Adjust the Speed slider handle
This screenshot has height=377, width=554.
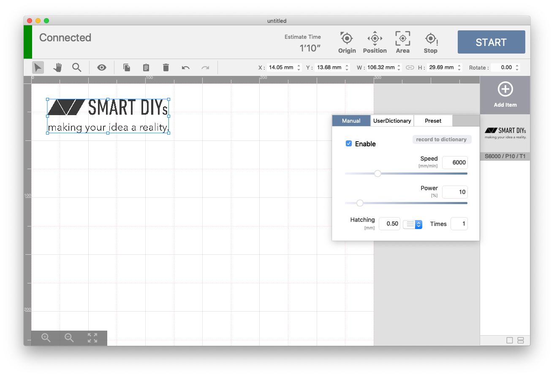tap(378, 173)
